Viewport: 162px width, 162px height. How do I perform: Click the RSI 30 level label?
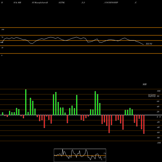click(2, 48)
